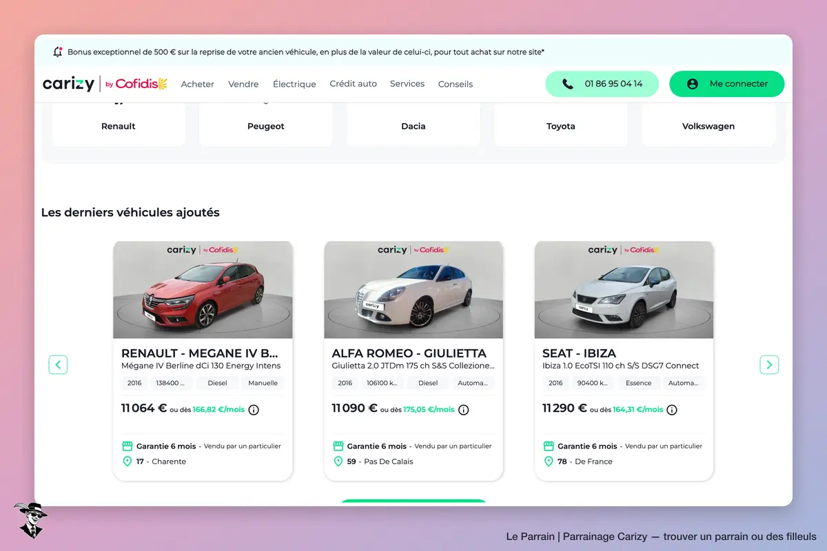Select the Volkswagen brand card
This screenshot has height=551, width=827.
[x=708, y=125]
